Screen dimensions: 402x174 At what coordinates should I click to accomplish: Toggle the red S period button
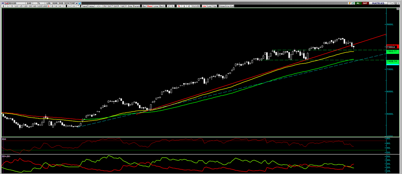point(49,6)
